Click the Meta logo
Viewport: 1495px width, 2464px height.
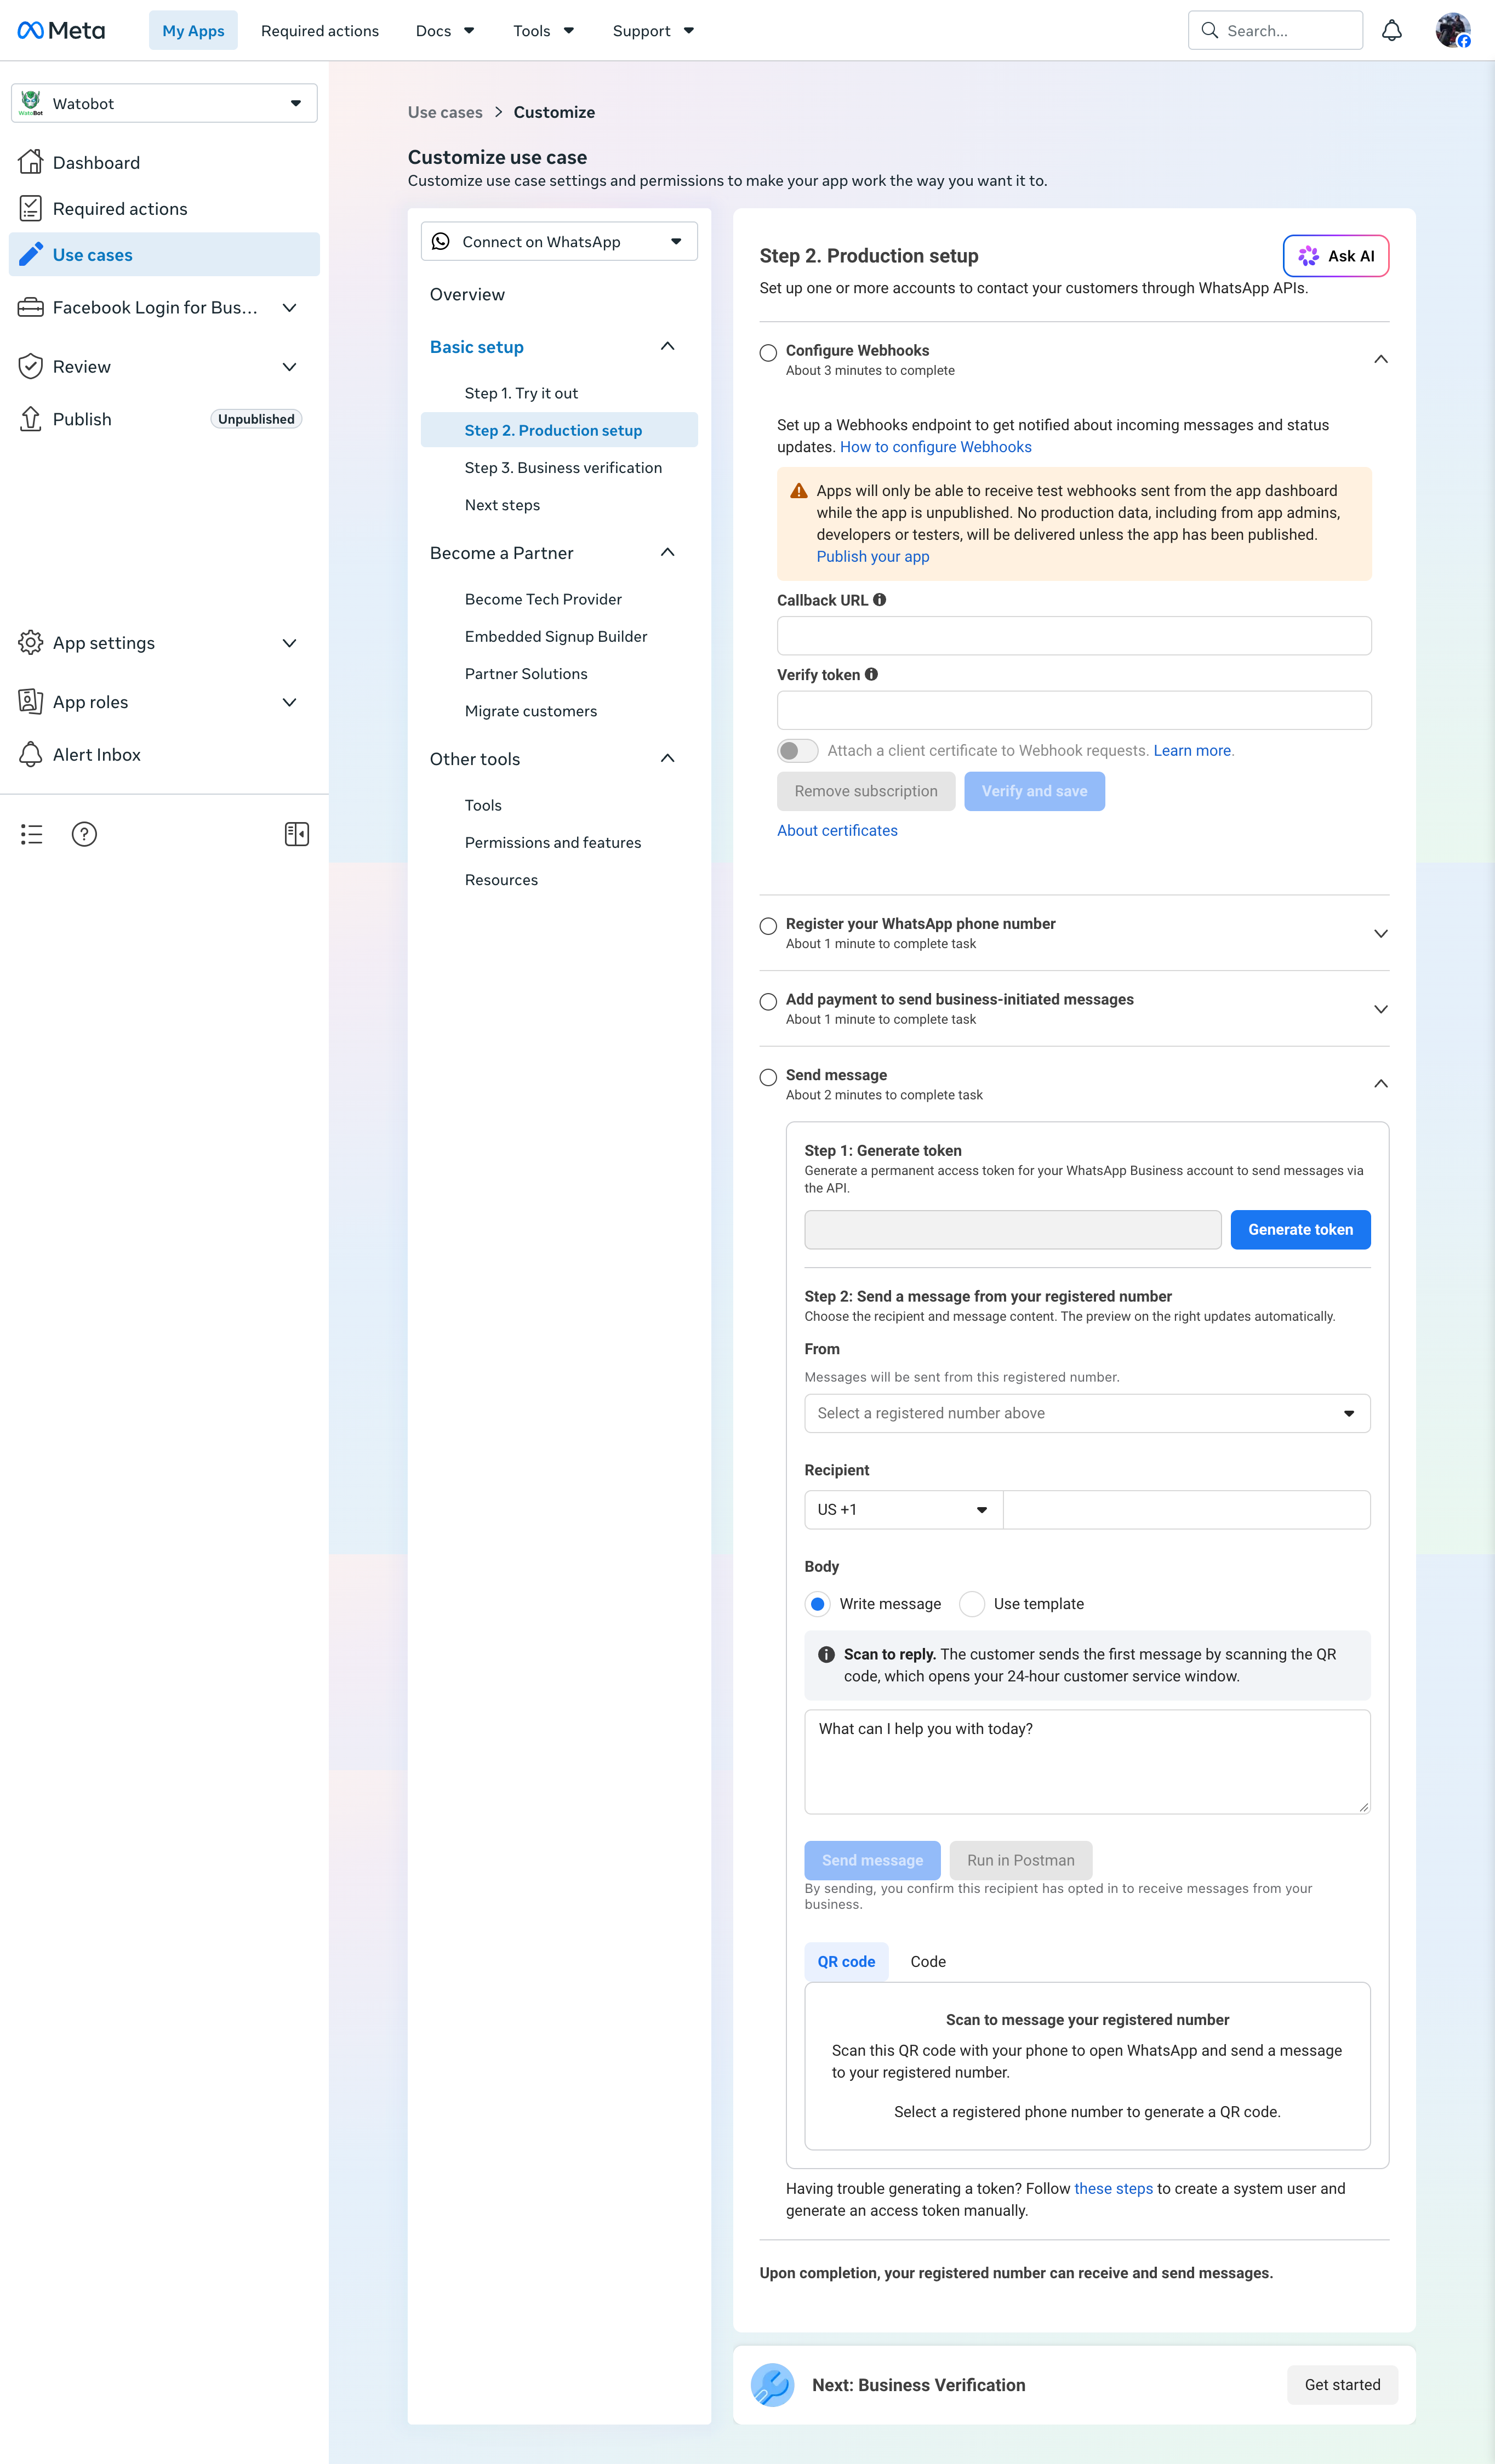pyautogui.click(x=61, y=31)
